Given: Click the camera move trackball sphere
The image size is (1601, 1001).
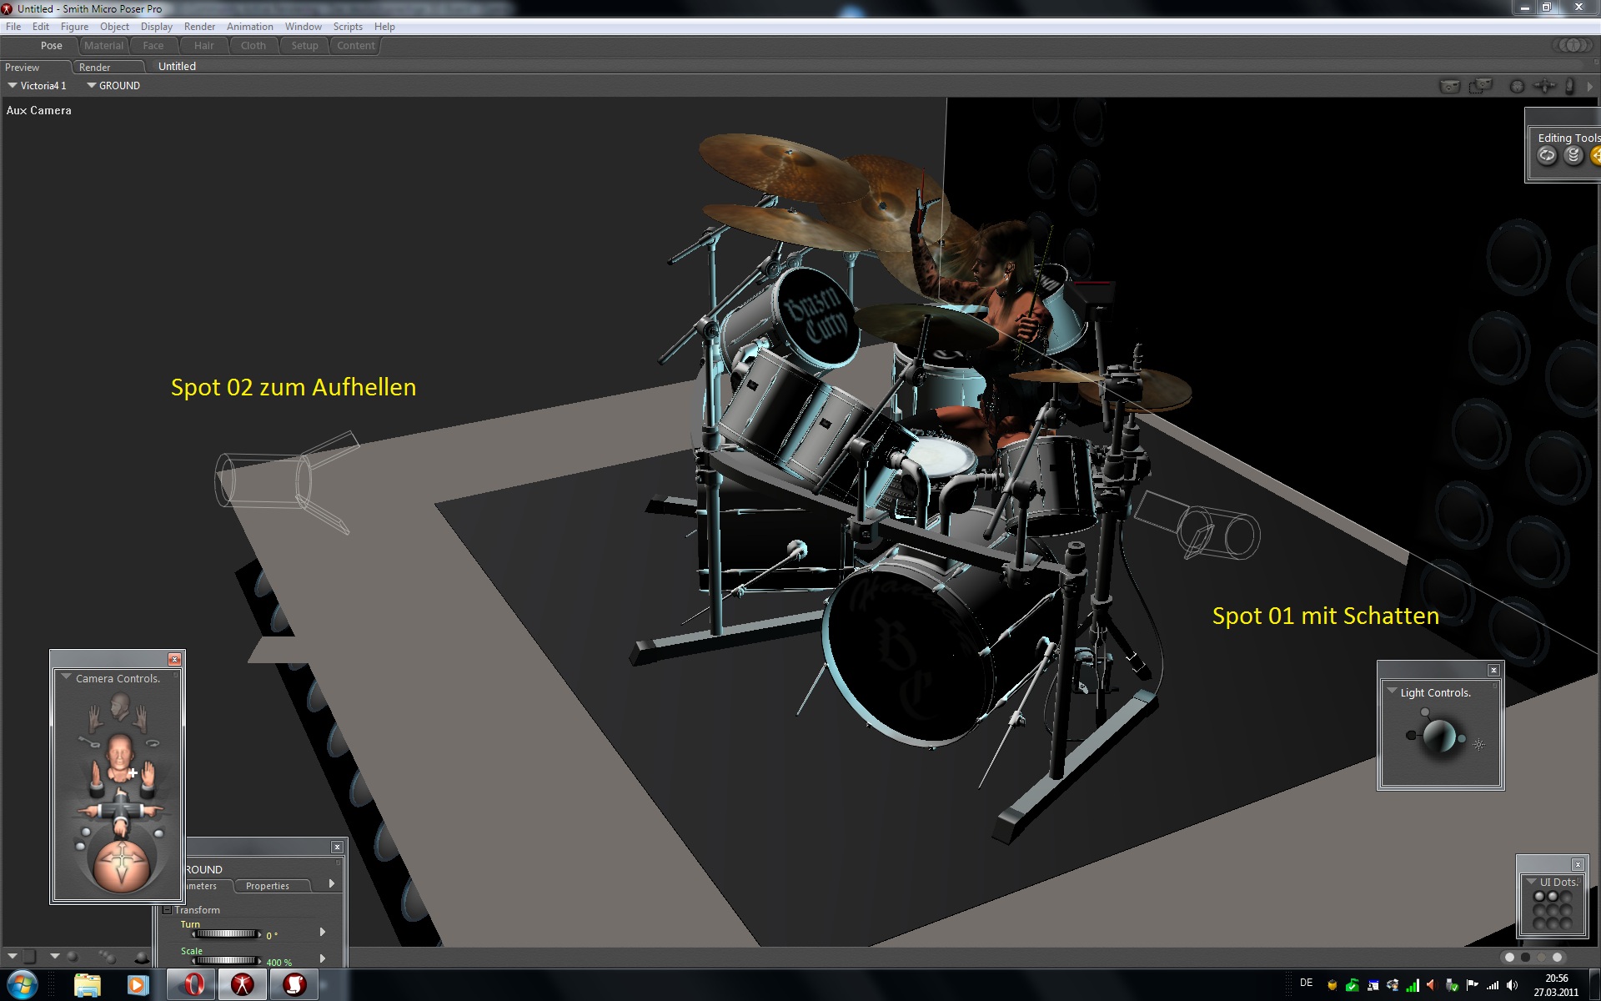Looking at the screenshot, I should (122, 865).
